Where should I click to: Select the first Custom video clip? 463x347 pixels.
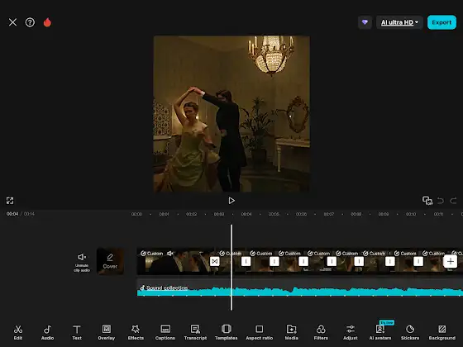coord(175,261)
